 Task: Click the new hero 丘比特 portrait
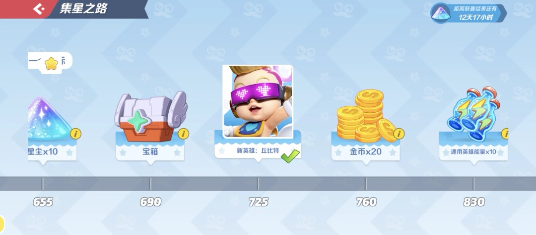[x=258, y=101]
